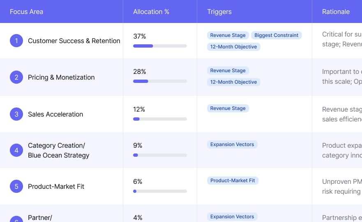Click the 28% allocation progress bar
Viewport: 362px width, 222px height.
(x=160, y=81)
